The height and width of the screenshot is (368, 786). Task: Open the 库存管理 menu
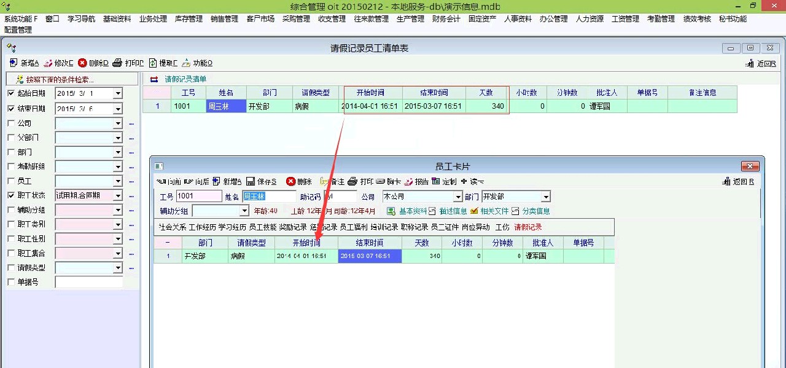(x=189, y=19)
